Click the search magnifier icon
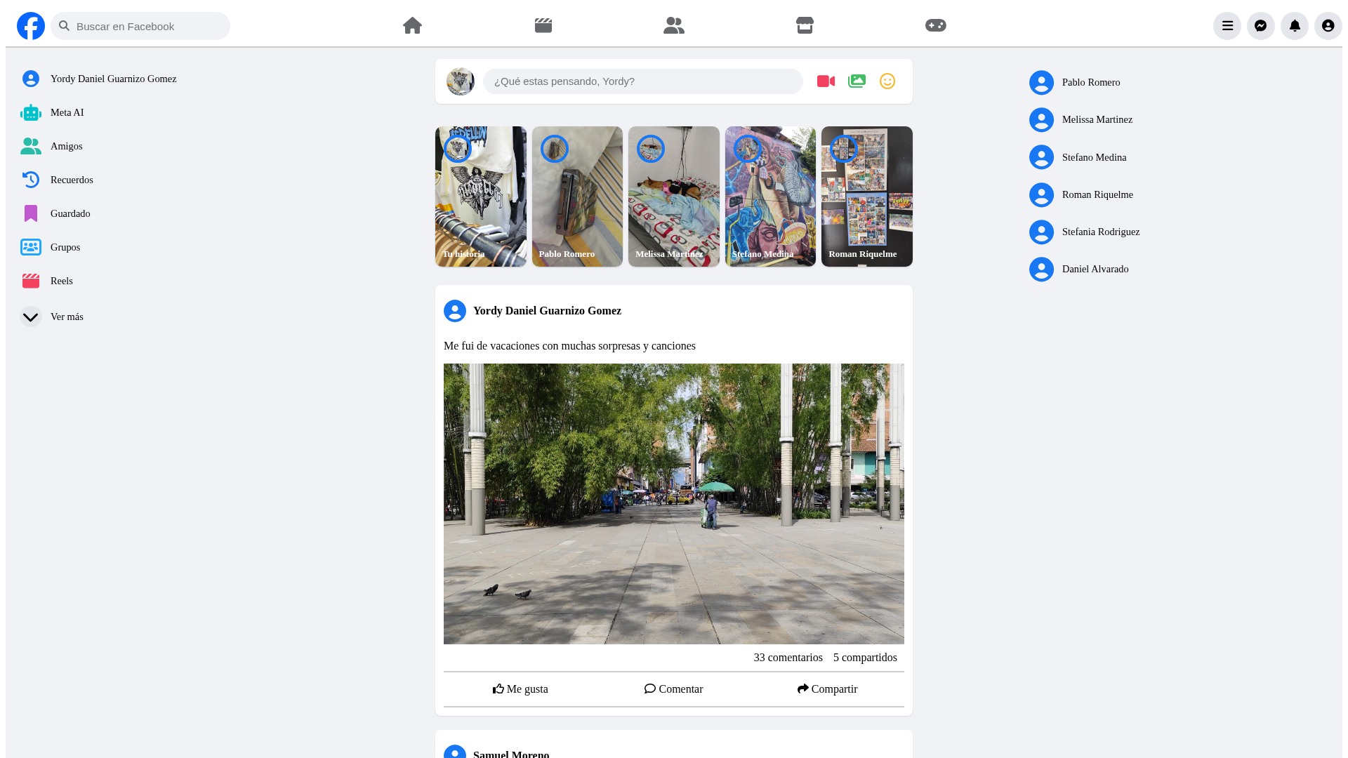Image resolution: width=1348 pixels, height=758 pixels. pyautogui.click(x=64, y=26)
